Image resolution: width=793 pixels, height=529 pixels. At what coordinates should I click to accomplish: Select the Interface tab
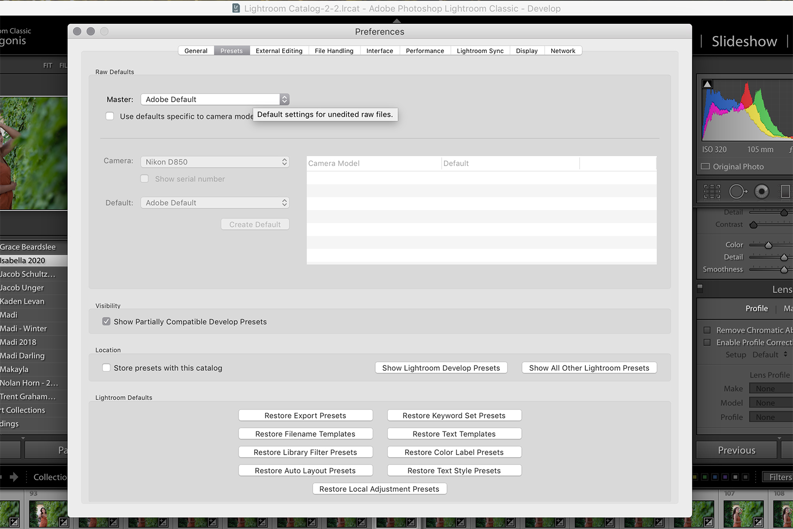[380, 51]
